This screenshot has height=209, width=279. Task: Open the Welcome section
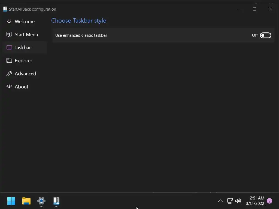coord(25,21)
